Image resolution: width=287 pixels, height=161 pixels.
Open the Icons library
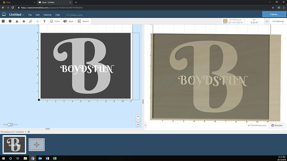(55, 21)
